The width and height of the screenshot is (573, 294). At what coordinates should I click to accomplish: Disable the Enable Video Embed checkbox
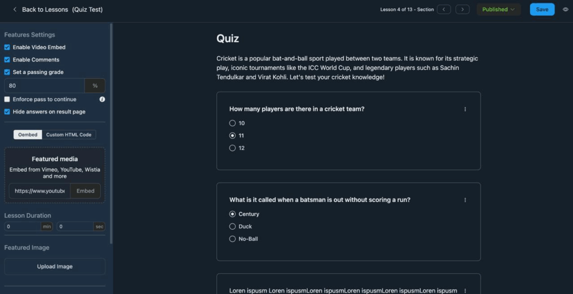coord(7,48)
